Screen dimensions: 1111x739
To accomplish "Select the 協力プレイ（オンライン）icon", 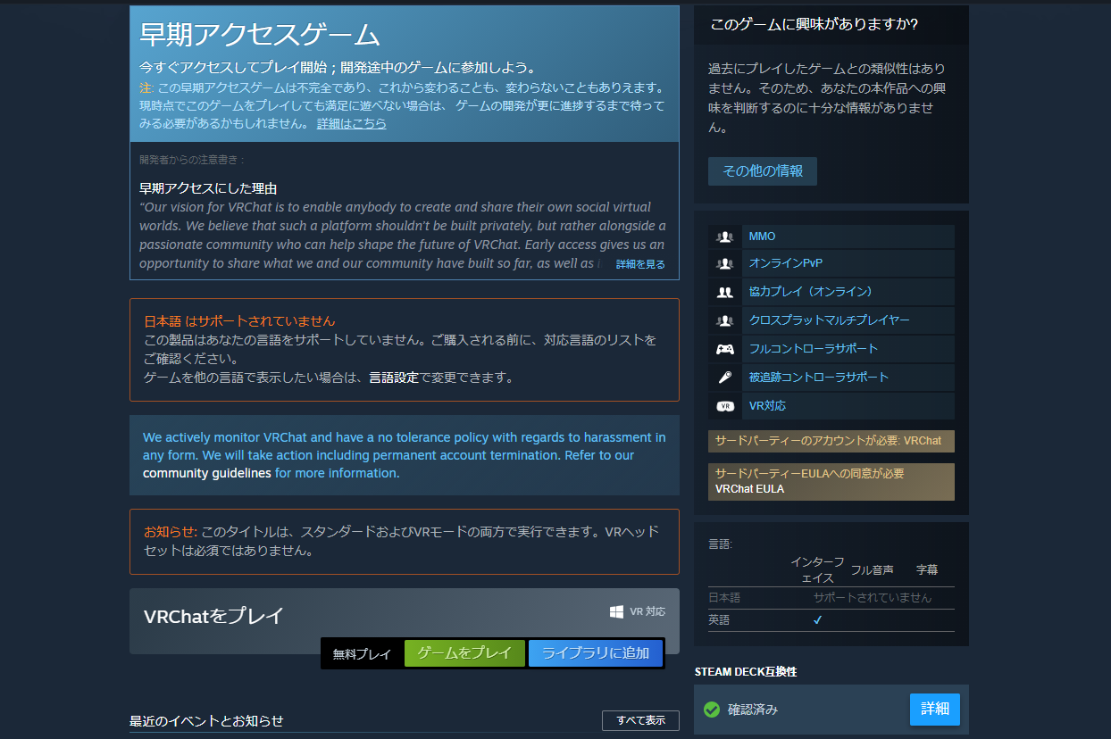I will pos(723,291).
